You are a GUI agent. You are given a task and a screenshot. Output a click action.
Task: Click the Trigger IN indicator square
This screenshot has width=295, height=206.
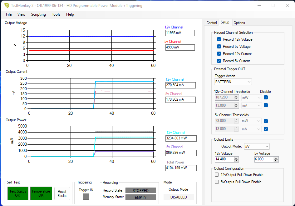(86, 197)
